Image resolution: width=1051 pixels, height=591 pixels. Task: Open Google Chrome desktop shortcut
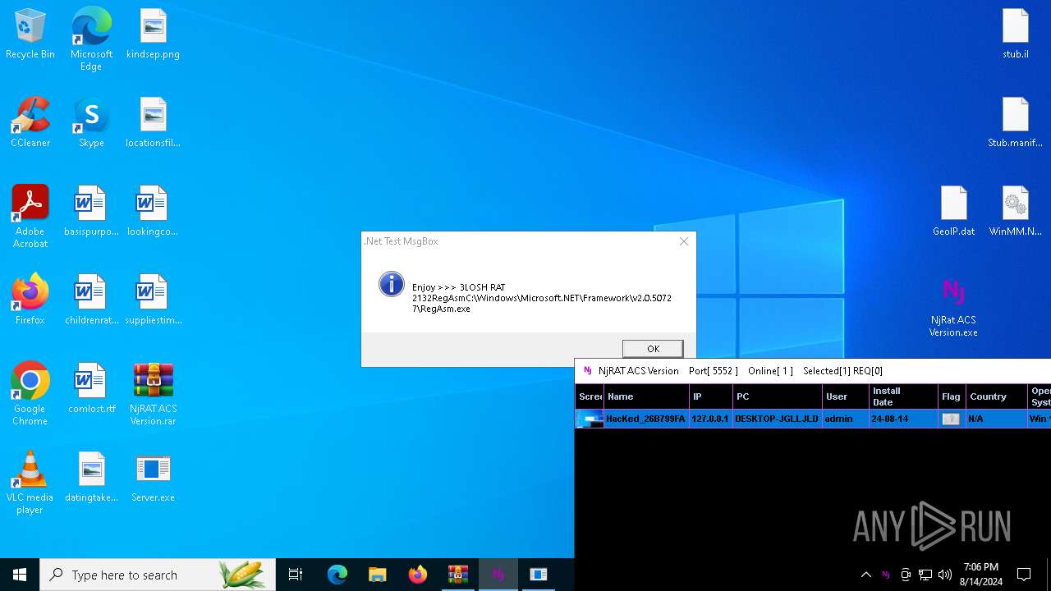click(x=30, y=394)
